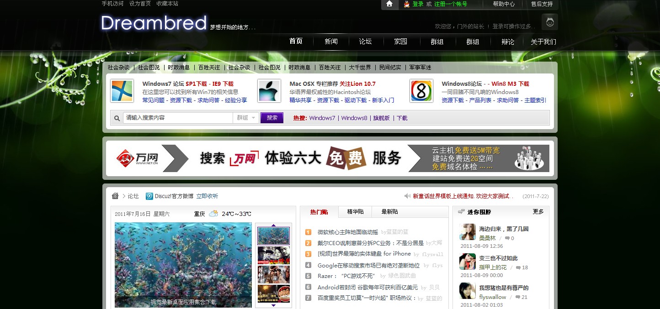Click the SP1下载 red link
The image size is (660, 309).
[196, 84]
